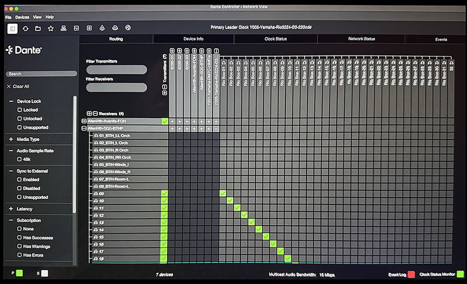Check the Has Successes checkbox
Viewport: 467px width, 284px height.
click(x=19, y=237)
